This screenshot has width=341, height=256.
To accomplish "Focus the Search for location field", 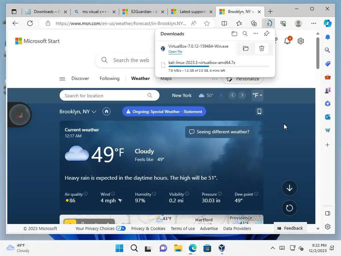I will (109, 95).
